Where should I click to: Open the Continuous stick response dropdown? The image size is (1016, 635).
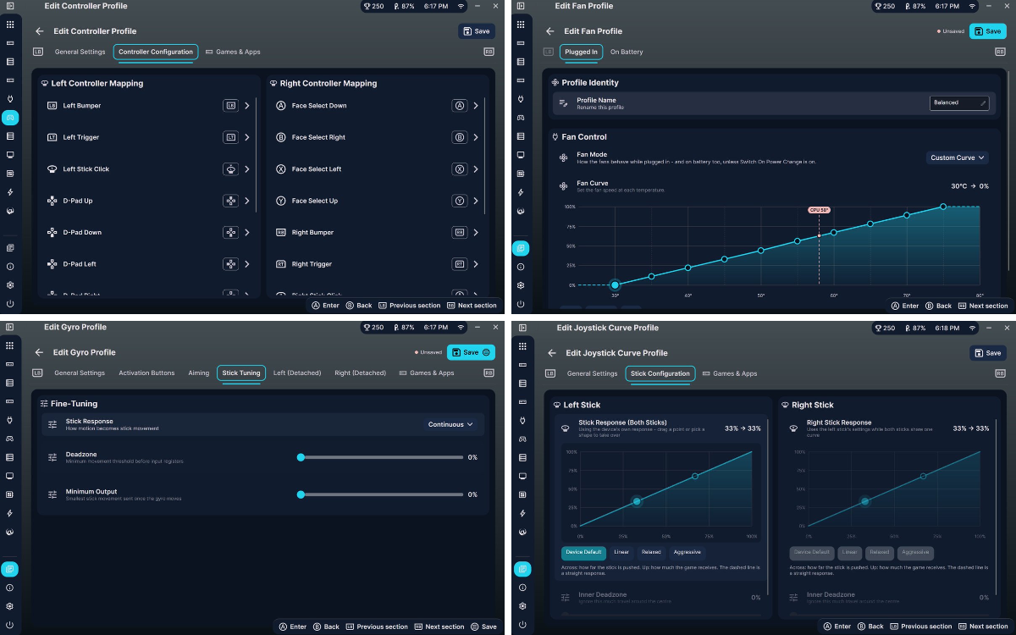pyautogui.click(x=450, y=424)
